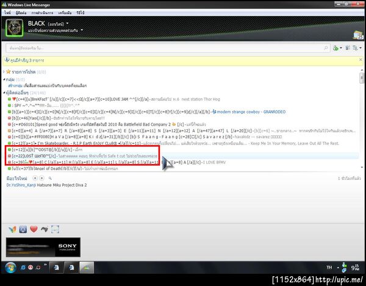Screen dimensions: 366x286
Task: Click the second taskbar window button
Action: coord(71,267)
